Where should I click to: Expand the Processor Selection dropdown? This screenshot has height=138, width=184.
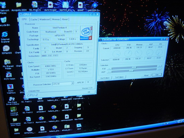(x=72, y=83)
